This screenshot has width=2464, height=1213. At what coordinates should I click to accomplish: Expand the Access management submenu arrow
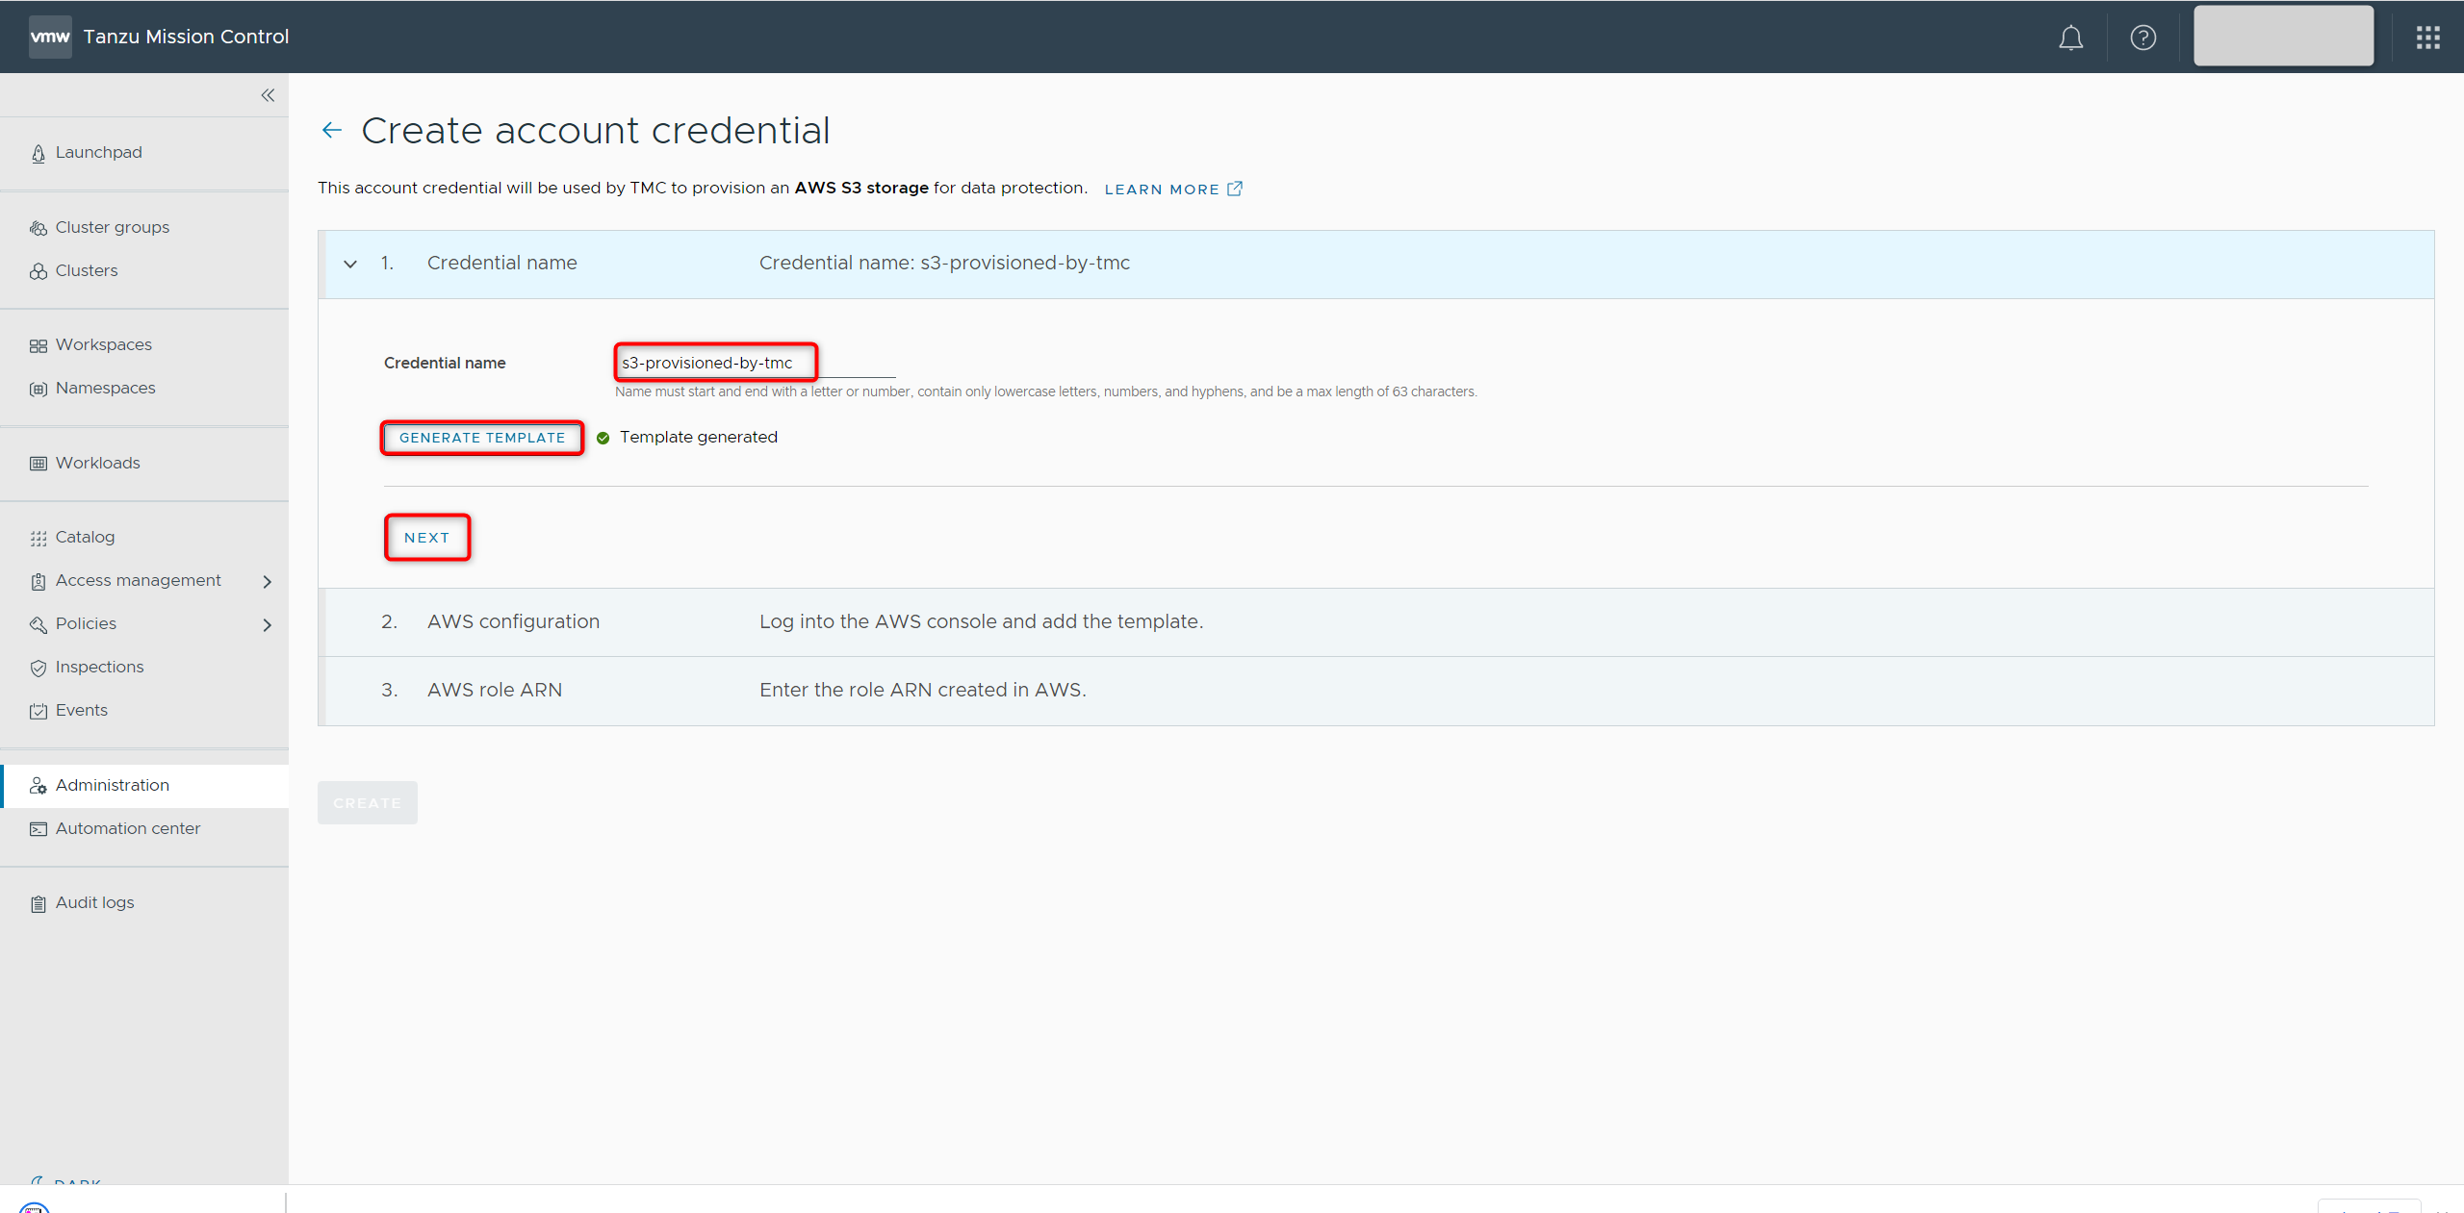pyautogui.click(x=268, y=581)
